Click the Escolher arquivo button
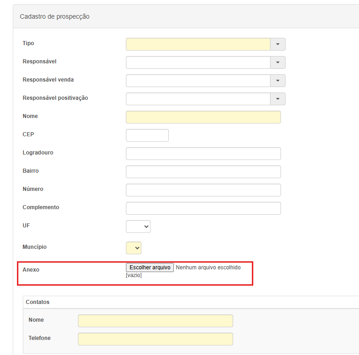359x355 pixels. tap(150, 268)
